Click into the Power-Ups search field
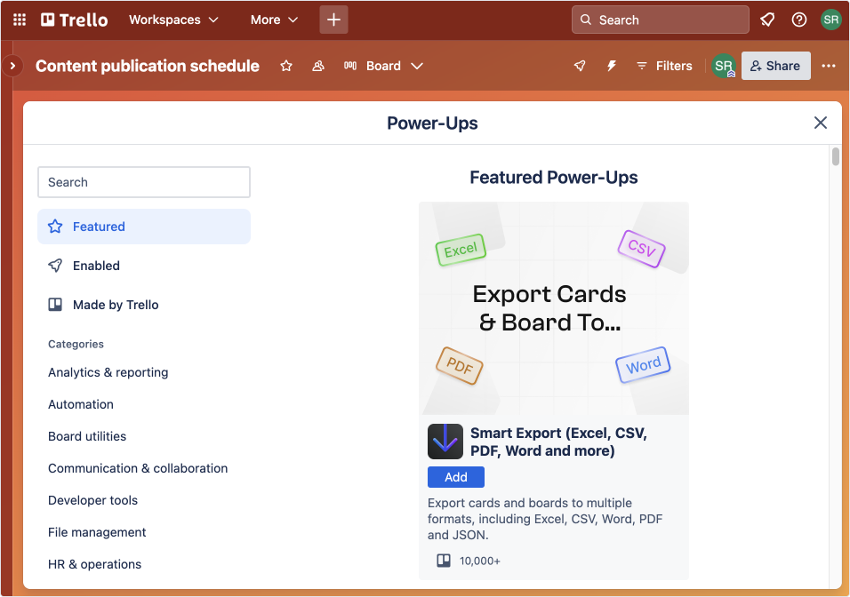 (x=143, y=182)
